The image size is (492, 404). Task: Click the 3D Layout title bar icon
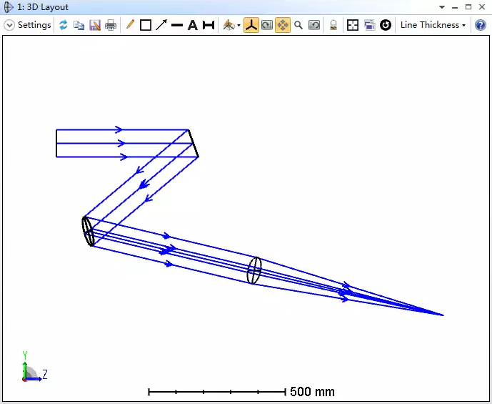pos(9,6)
